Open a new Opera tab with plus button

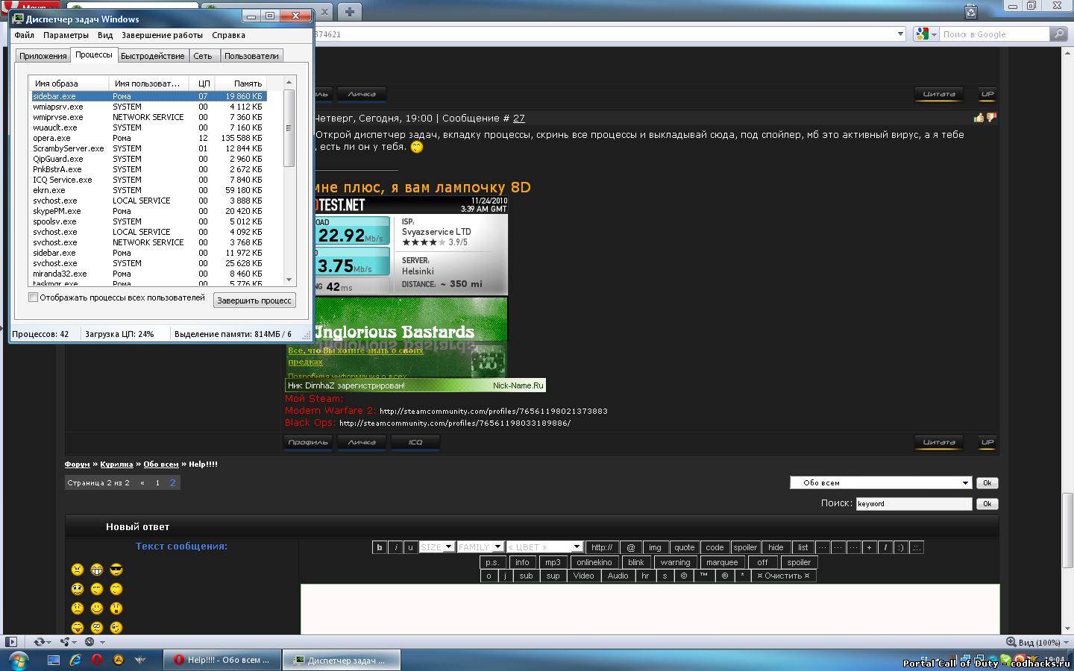pyautogui.click(x=349, y=11)
